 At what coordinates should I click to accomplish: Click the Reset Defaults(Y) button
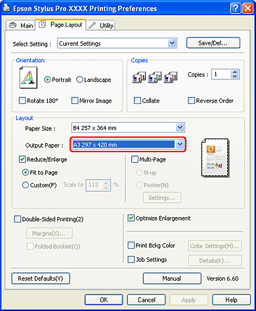click(x=41, y=278)
